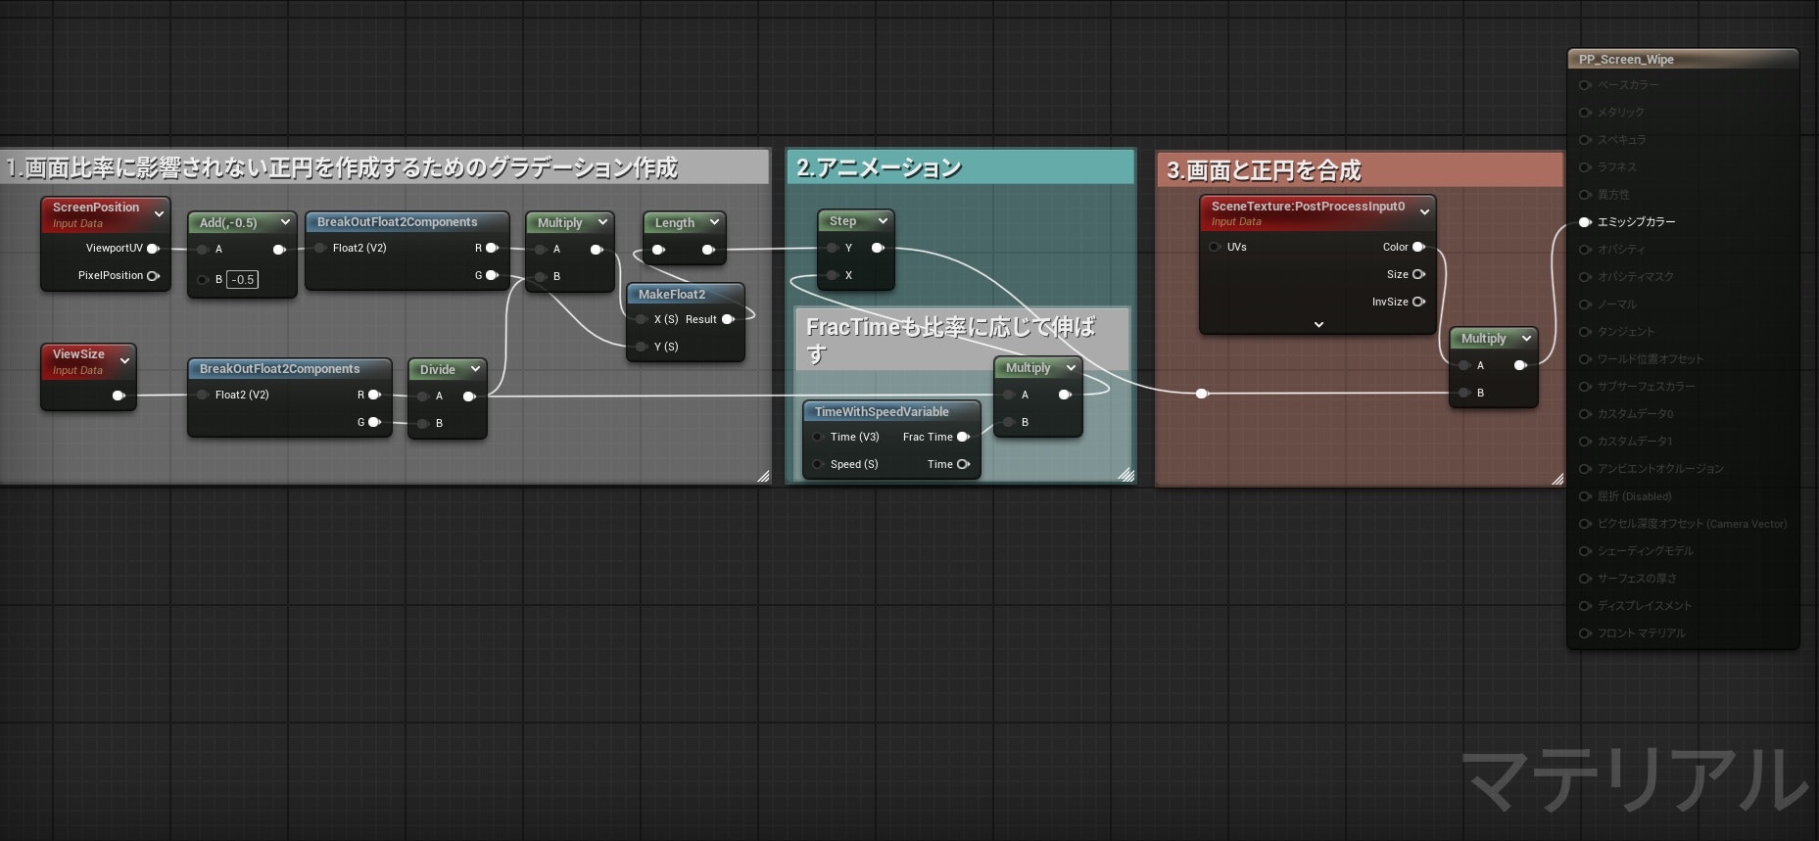Collapse the ScreenPosition node with its chevron
This screenshot has height=841, width=1819.
(159, 213)
